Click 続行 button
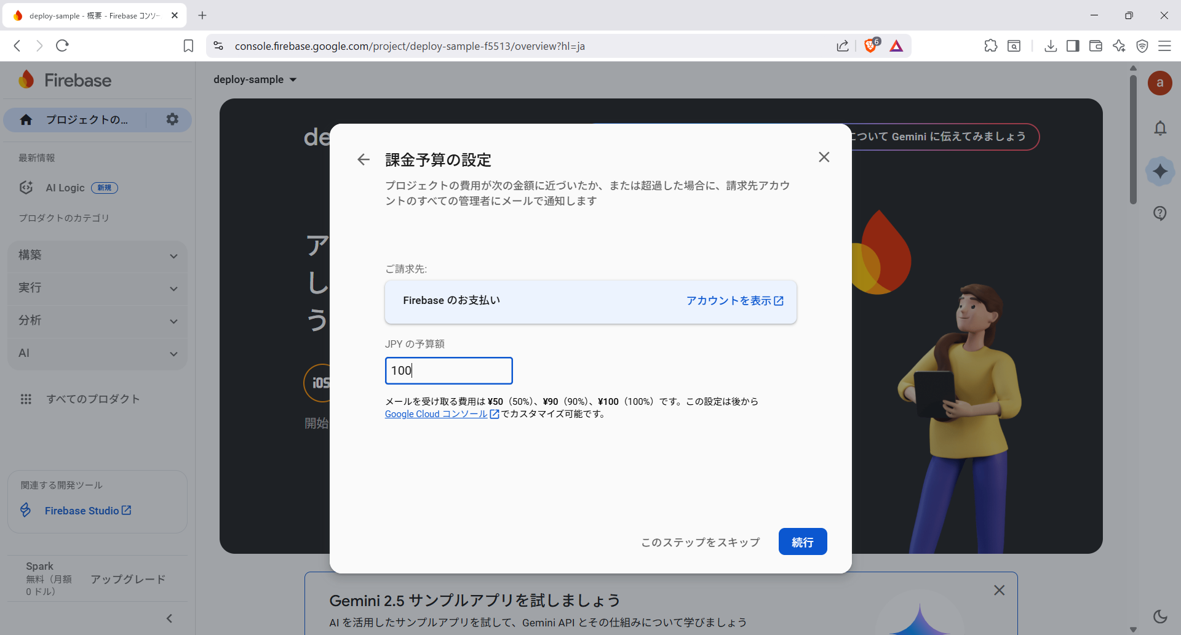The width and height of the screenshot is (1181, 635). [x=803, y=542]
